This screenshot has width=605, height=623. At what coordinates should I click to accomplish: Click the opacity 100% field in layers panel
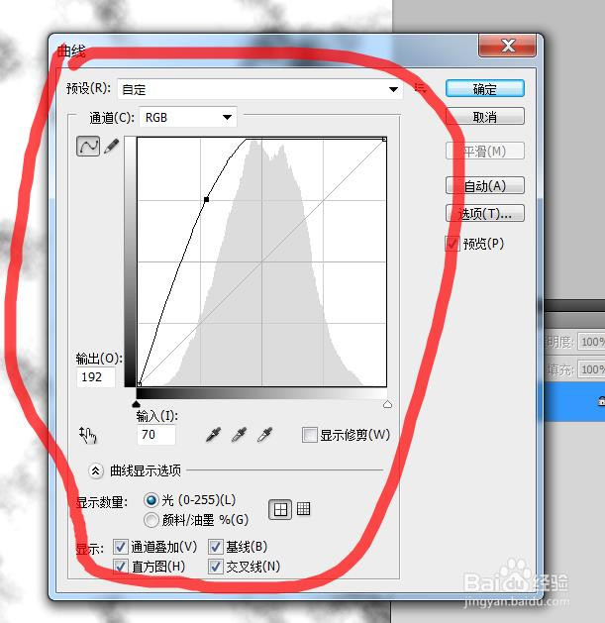coord(592,342)
